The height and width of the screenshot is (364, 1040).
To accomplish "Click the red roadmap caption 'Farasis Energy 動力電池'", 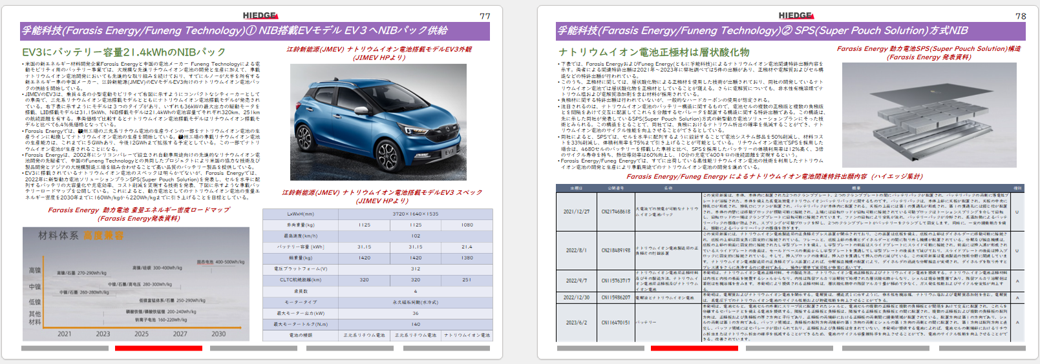I will click(139, 214).
